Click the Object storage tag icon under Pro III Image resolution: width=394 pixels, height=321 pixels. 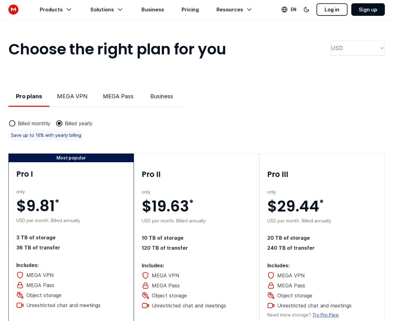coord(271,295)
